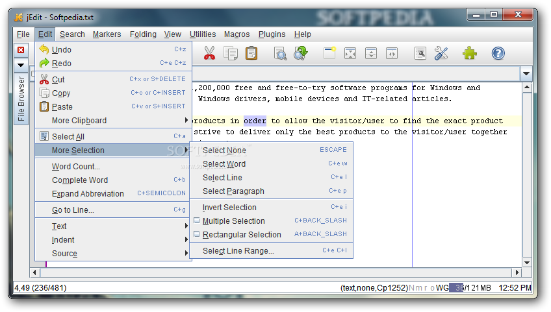This screenshot has height=312, width=551.
Task: Toggle the Rectangular Selection checkbox
Action: coord(197,234)
